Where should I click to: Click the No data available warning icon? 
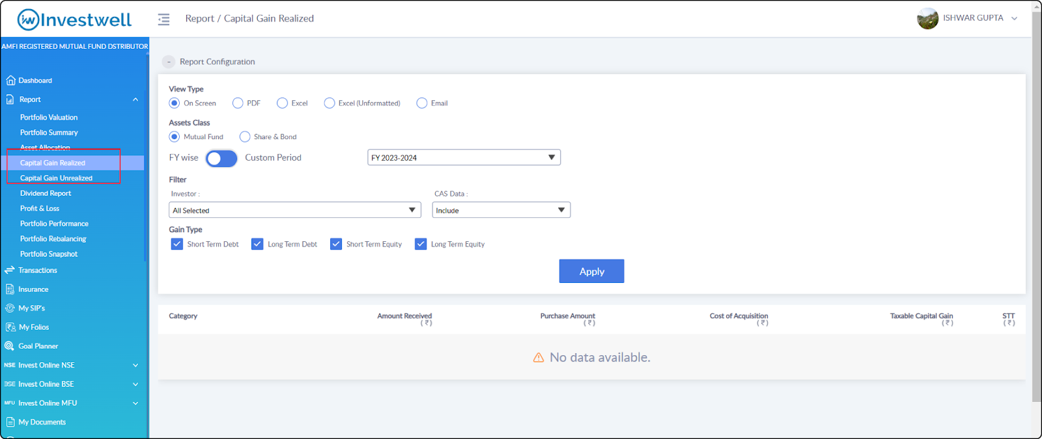pyautogui.click(x=539, y=358)
